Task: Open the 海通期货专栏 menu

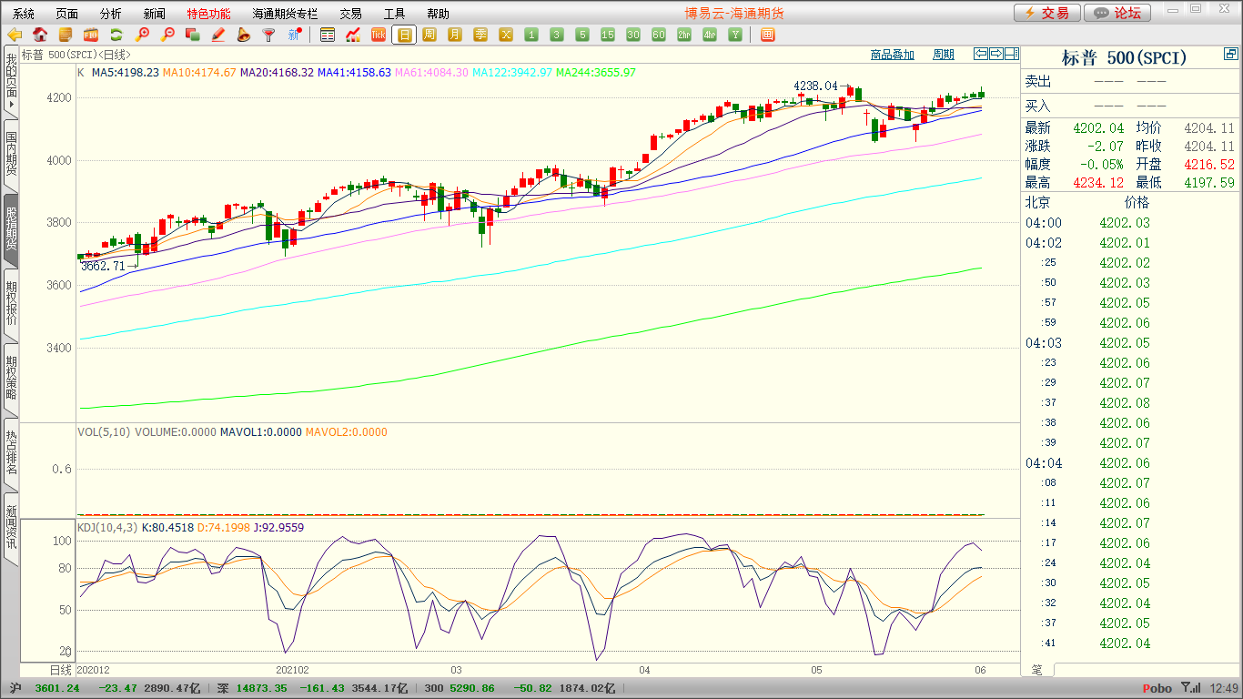Action: (x=285, y=14)
